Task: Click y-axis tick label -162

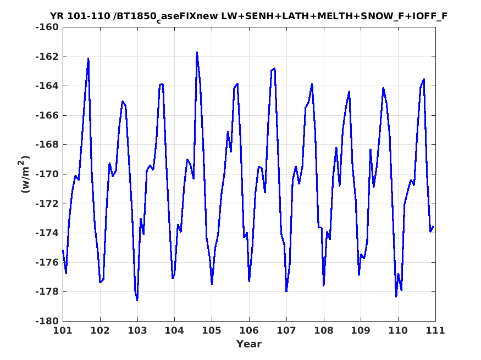Action: point(47,57)
